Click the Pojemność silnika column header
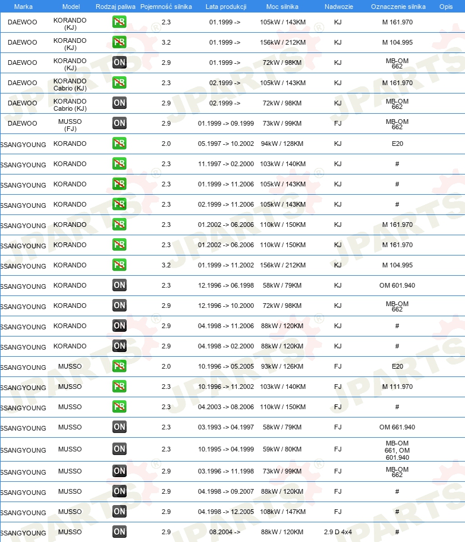 pyautogui.click(x=166, y=7)
